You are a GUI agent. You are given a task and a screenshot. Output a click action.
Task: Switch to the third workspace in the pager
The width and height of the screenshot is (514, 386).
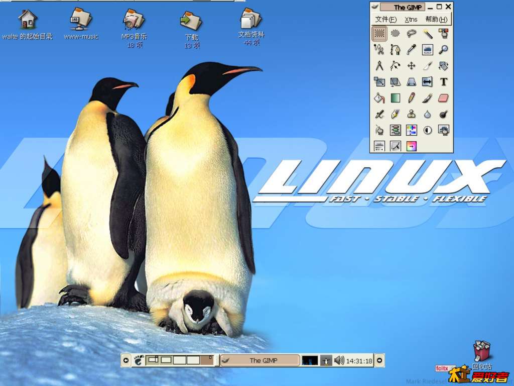(180, 360)
